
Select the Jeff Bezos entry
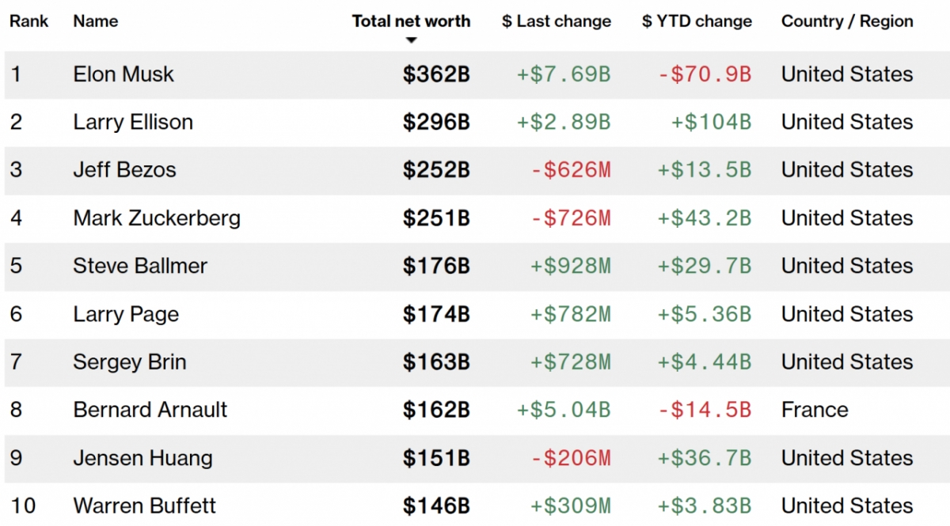click(124, 170)
